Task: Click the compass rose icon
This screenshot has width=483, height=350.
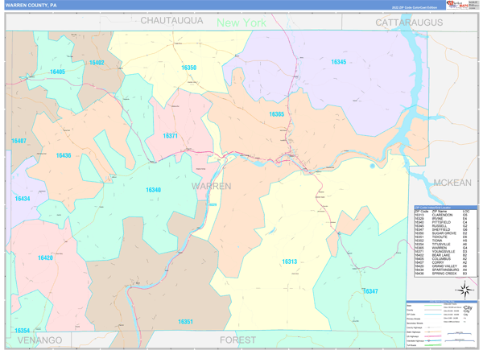Action: 464,290
